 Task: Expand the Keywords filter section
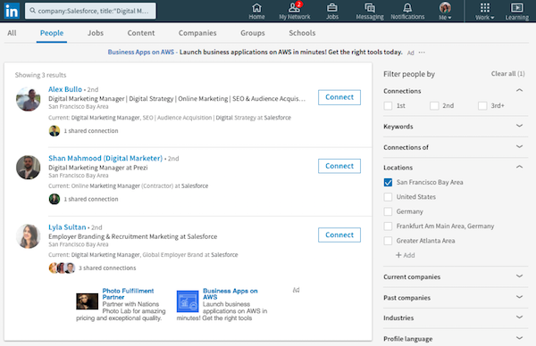[x=519, y=126]
